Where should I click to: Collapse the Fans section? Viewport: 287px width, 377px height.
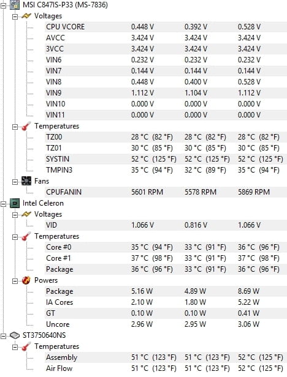point(15,182)
